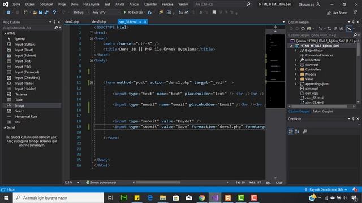362x203 pixels.
Task: Switch to the ders2.php tab
Action: [x=72, y=22]
